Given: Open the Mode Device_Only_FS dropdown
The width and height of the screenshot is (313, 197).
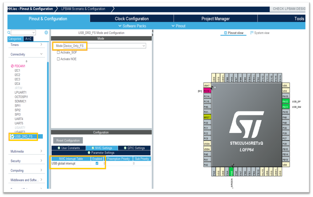Looking at the screenshot, I should (105, 46).
